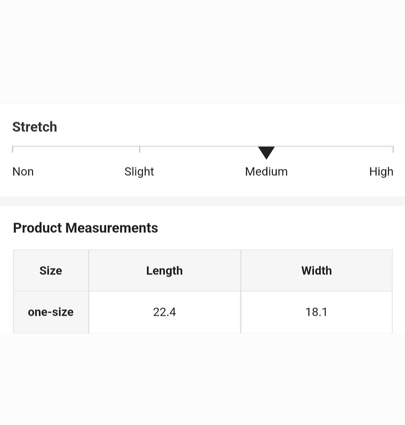Click the Stretch section heading
The height and width of the screenshot is (425, 405).
35,127
